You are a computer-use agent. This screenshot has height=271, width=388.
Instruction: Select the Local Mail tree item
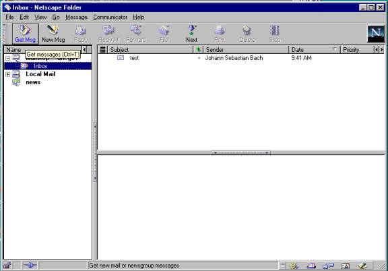point(40,74)
